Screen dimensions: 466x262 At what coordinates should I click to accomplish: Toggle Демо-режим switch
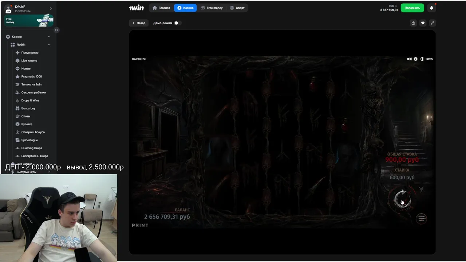pyautogui.click(x=177, y=23)
